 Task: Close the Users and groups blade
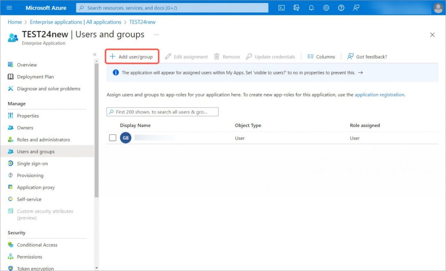[432, 35]
